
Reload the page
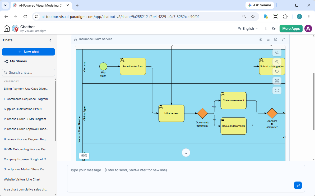(25, 17)
